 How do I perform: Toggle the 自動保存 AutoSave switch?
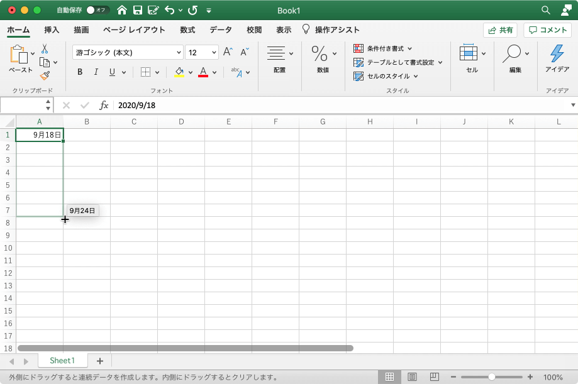click(x=97, y=10)
